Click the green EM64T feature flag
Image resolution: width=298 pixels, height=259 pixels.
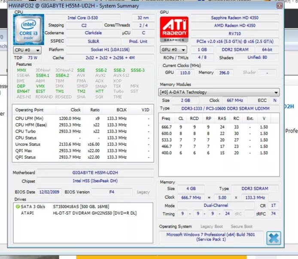pos(23,91)
